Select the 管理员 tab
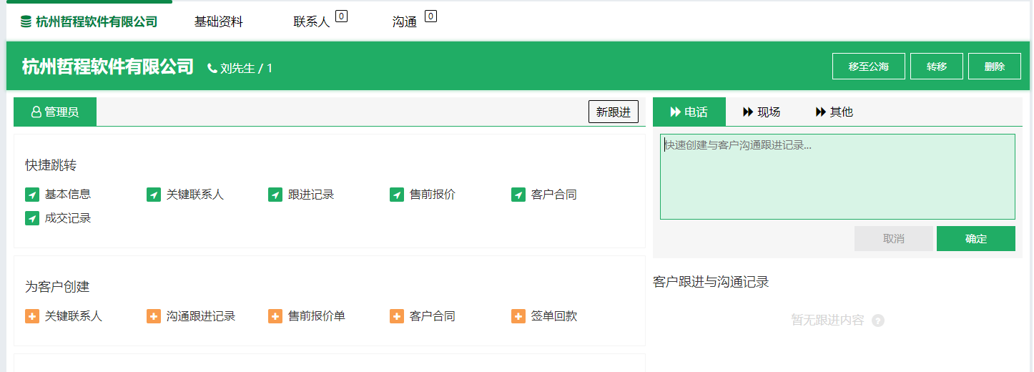 [x=55, y=112]
